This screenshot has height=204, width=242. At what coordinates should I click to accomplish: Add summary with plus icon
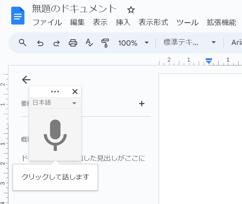click(142, 103)
